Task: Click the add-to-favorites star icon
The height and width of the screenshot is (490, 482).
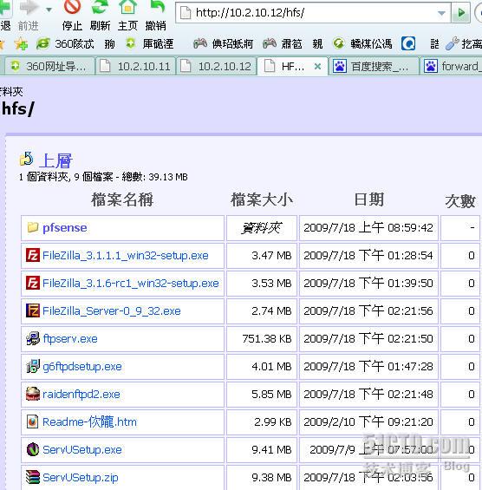Action: [21, 43]
